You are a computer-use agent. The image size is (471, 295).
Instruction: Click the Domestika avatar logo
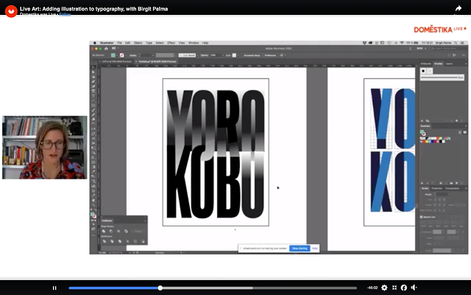click(11, 10)
